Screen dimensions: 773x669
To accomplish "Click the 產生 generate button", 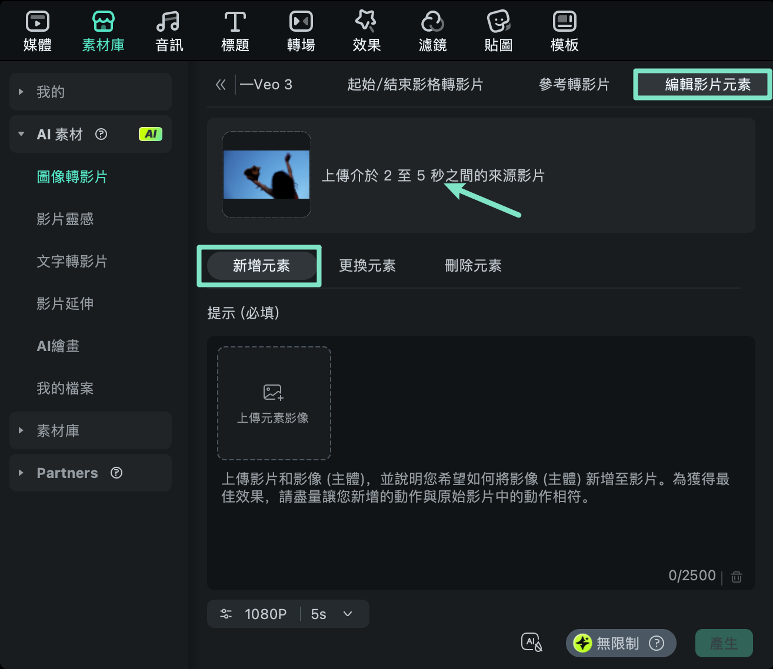I will click(x=724, y=643).
